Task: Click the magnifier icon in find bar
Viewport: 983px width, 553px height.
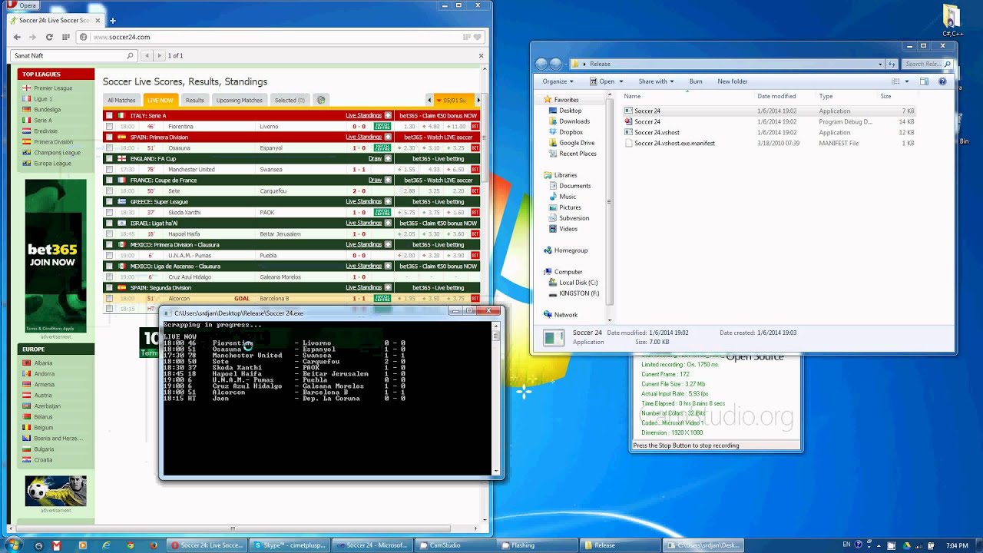Action: 130,55
